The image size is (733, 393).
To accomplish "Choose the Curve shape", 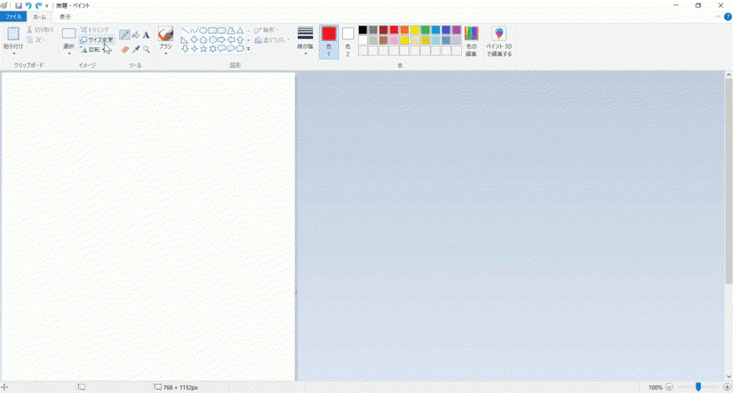I will [194, 30].
